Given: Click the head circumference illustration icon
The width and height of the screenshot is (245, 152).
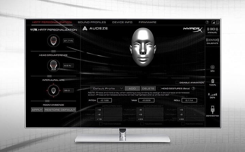Looking at the screenshot, I should click(53, 40).
